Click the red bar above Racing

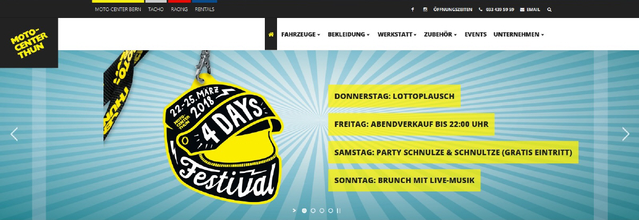179,2
